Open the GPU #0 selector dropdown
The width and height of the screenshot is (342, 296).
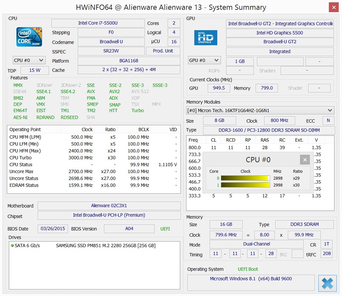coord(204,60)
